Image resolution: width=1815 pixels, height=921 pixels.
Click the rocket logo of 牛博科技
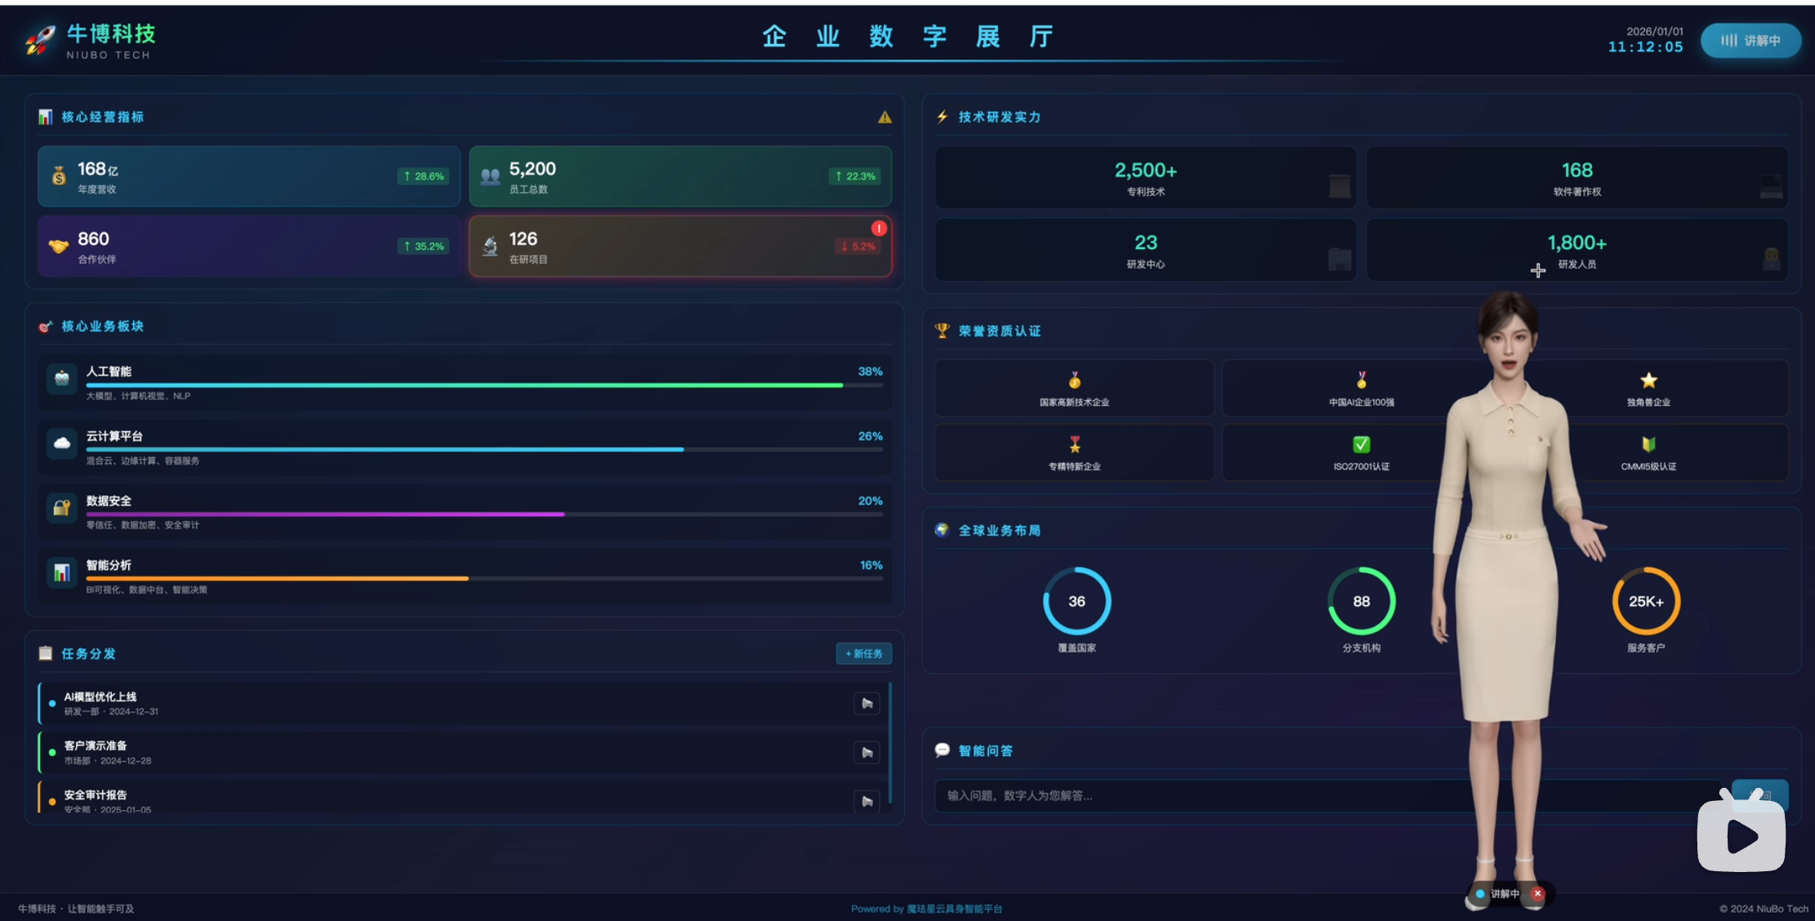pos(40,39)
